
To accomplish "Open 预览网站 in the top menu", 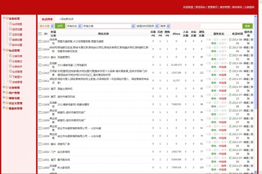I will pyautogui.click(x=200, y=7).
